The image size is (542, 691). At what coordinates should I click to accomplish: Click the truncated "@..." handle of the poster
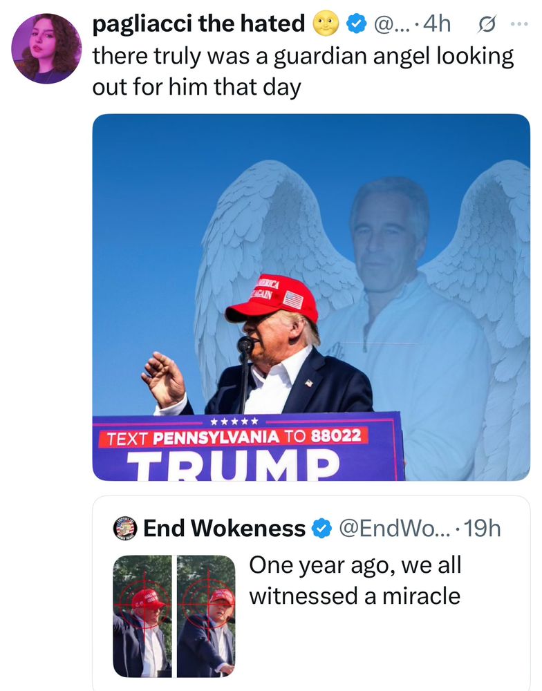(x=392, y=25)
